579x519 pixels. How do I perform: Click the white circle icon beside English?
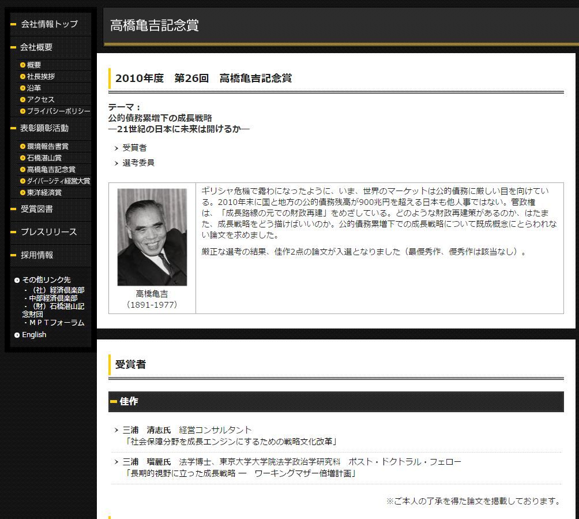point(17,335)
